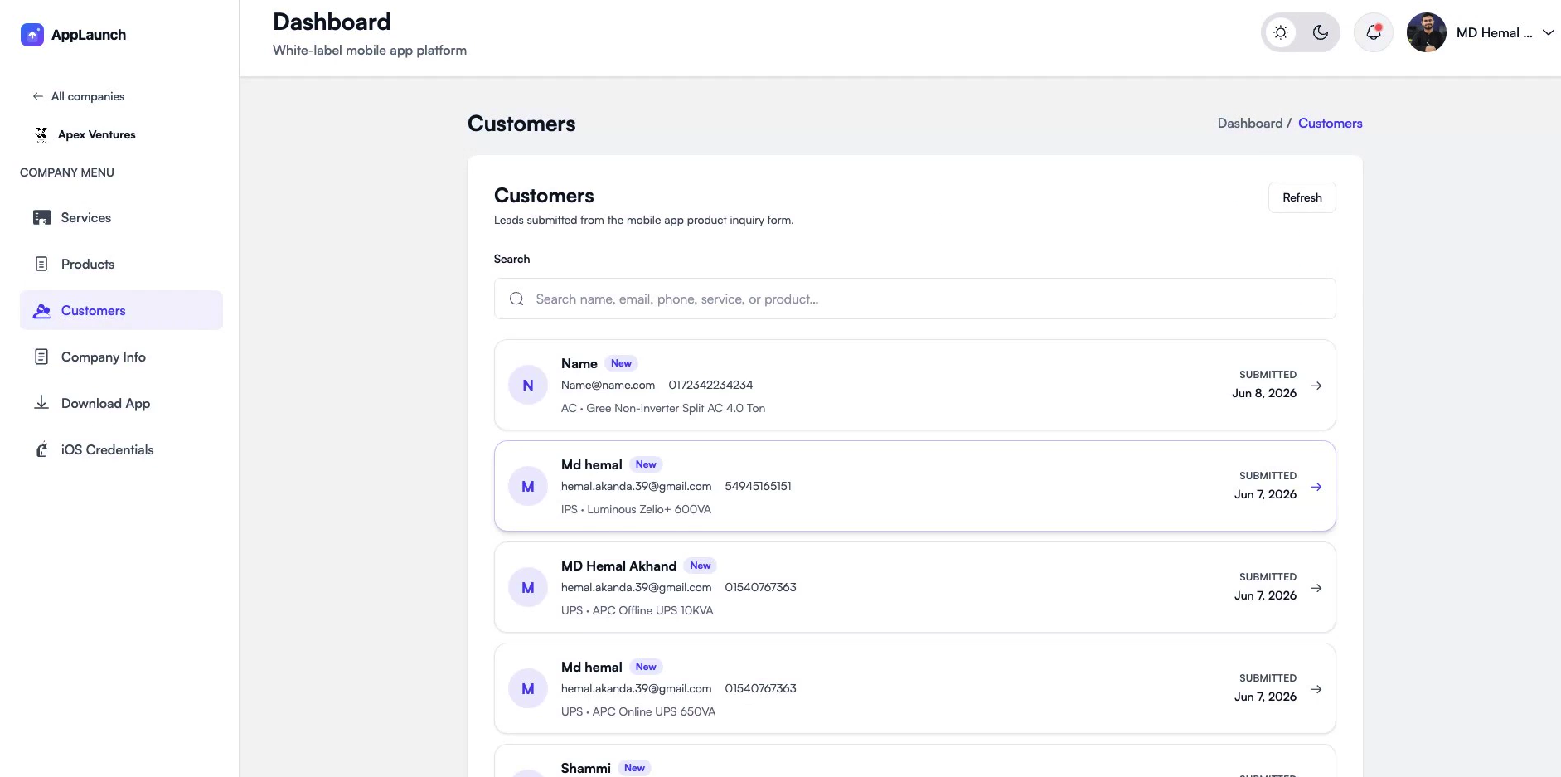Click phone number 54945165151
The width and height of the screenshot is (1561, 777).
(758, 486)
